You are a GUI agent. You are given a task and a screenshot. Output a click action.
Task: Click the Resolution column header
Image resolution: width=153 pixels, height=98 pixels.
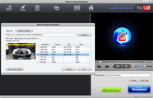tap(45, 44)
